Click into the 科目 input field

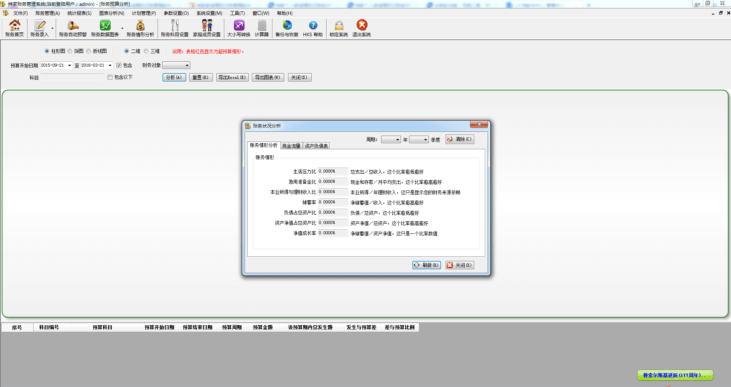click(72, 78)
